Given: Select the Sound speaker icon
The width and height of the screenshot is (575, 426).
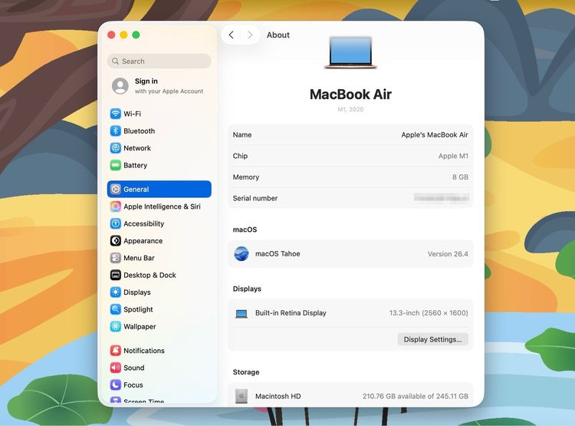Looking at the screenshot, I should click(x=116, y=368).
